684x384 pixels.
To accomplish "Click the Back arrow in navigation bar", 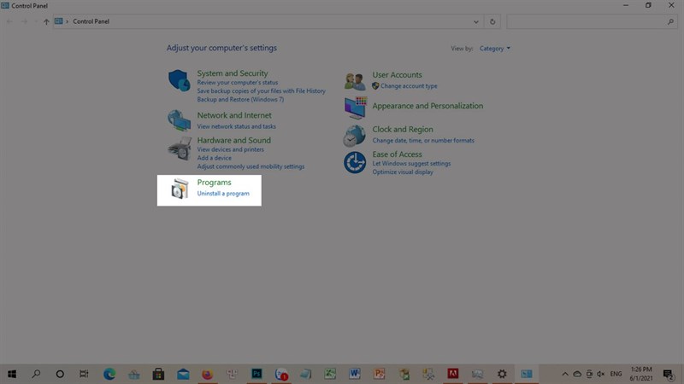I will click(9, 21).
